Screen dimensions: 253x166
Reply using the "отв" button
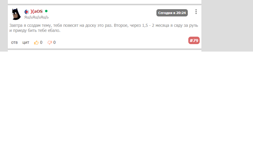tap(14, 42)
